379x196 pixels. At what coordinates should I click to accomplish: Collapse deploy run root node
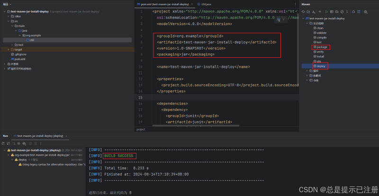[5, 150]
